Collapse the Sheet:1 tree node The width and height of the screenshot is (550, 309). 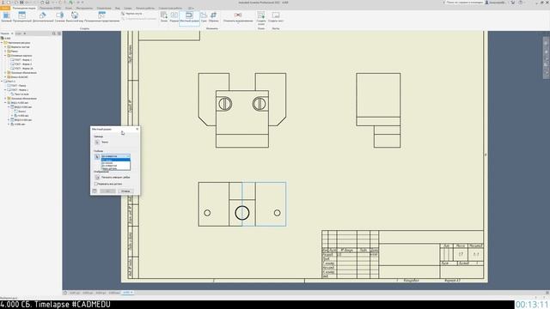click(x=2, y=82)
